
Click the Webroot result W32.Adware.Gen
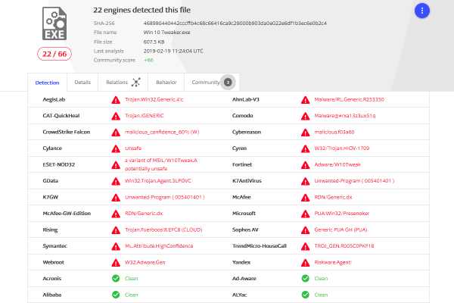point(145,262)
